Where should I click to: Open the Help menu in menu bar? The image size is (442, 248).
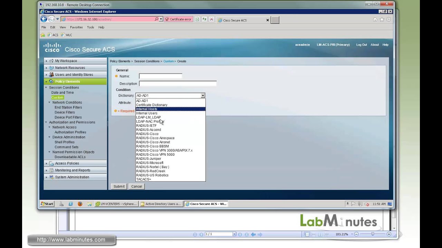tap(101, 27)
